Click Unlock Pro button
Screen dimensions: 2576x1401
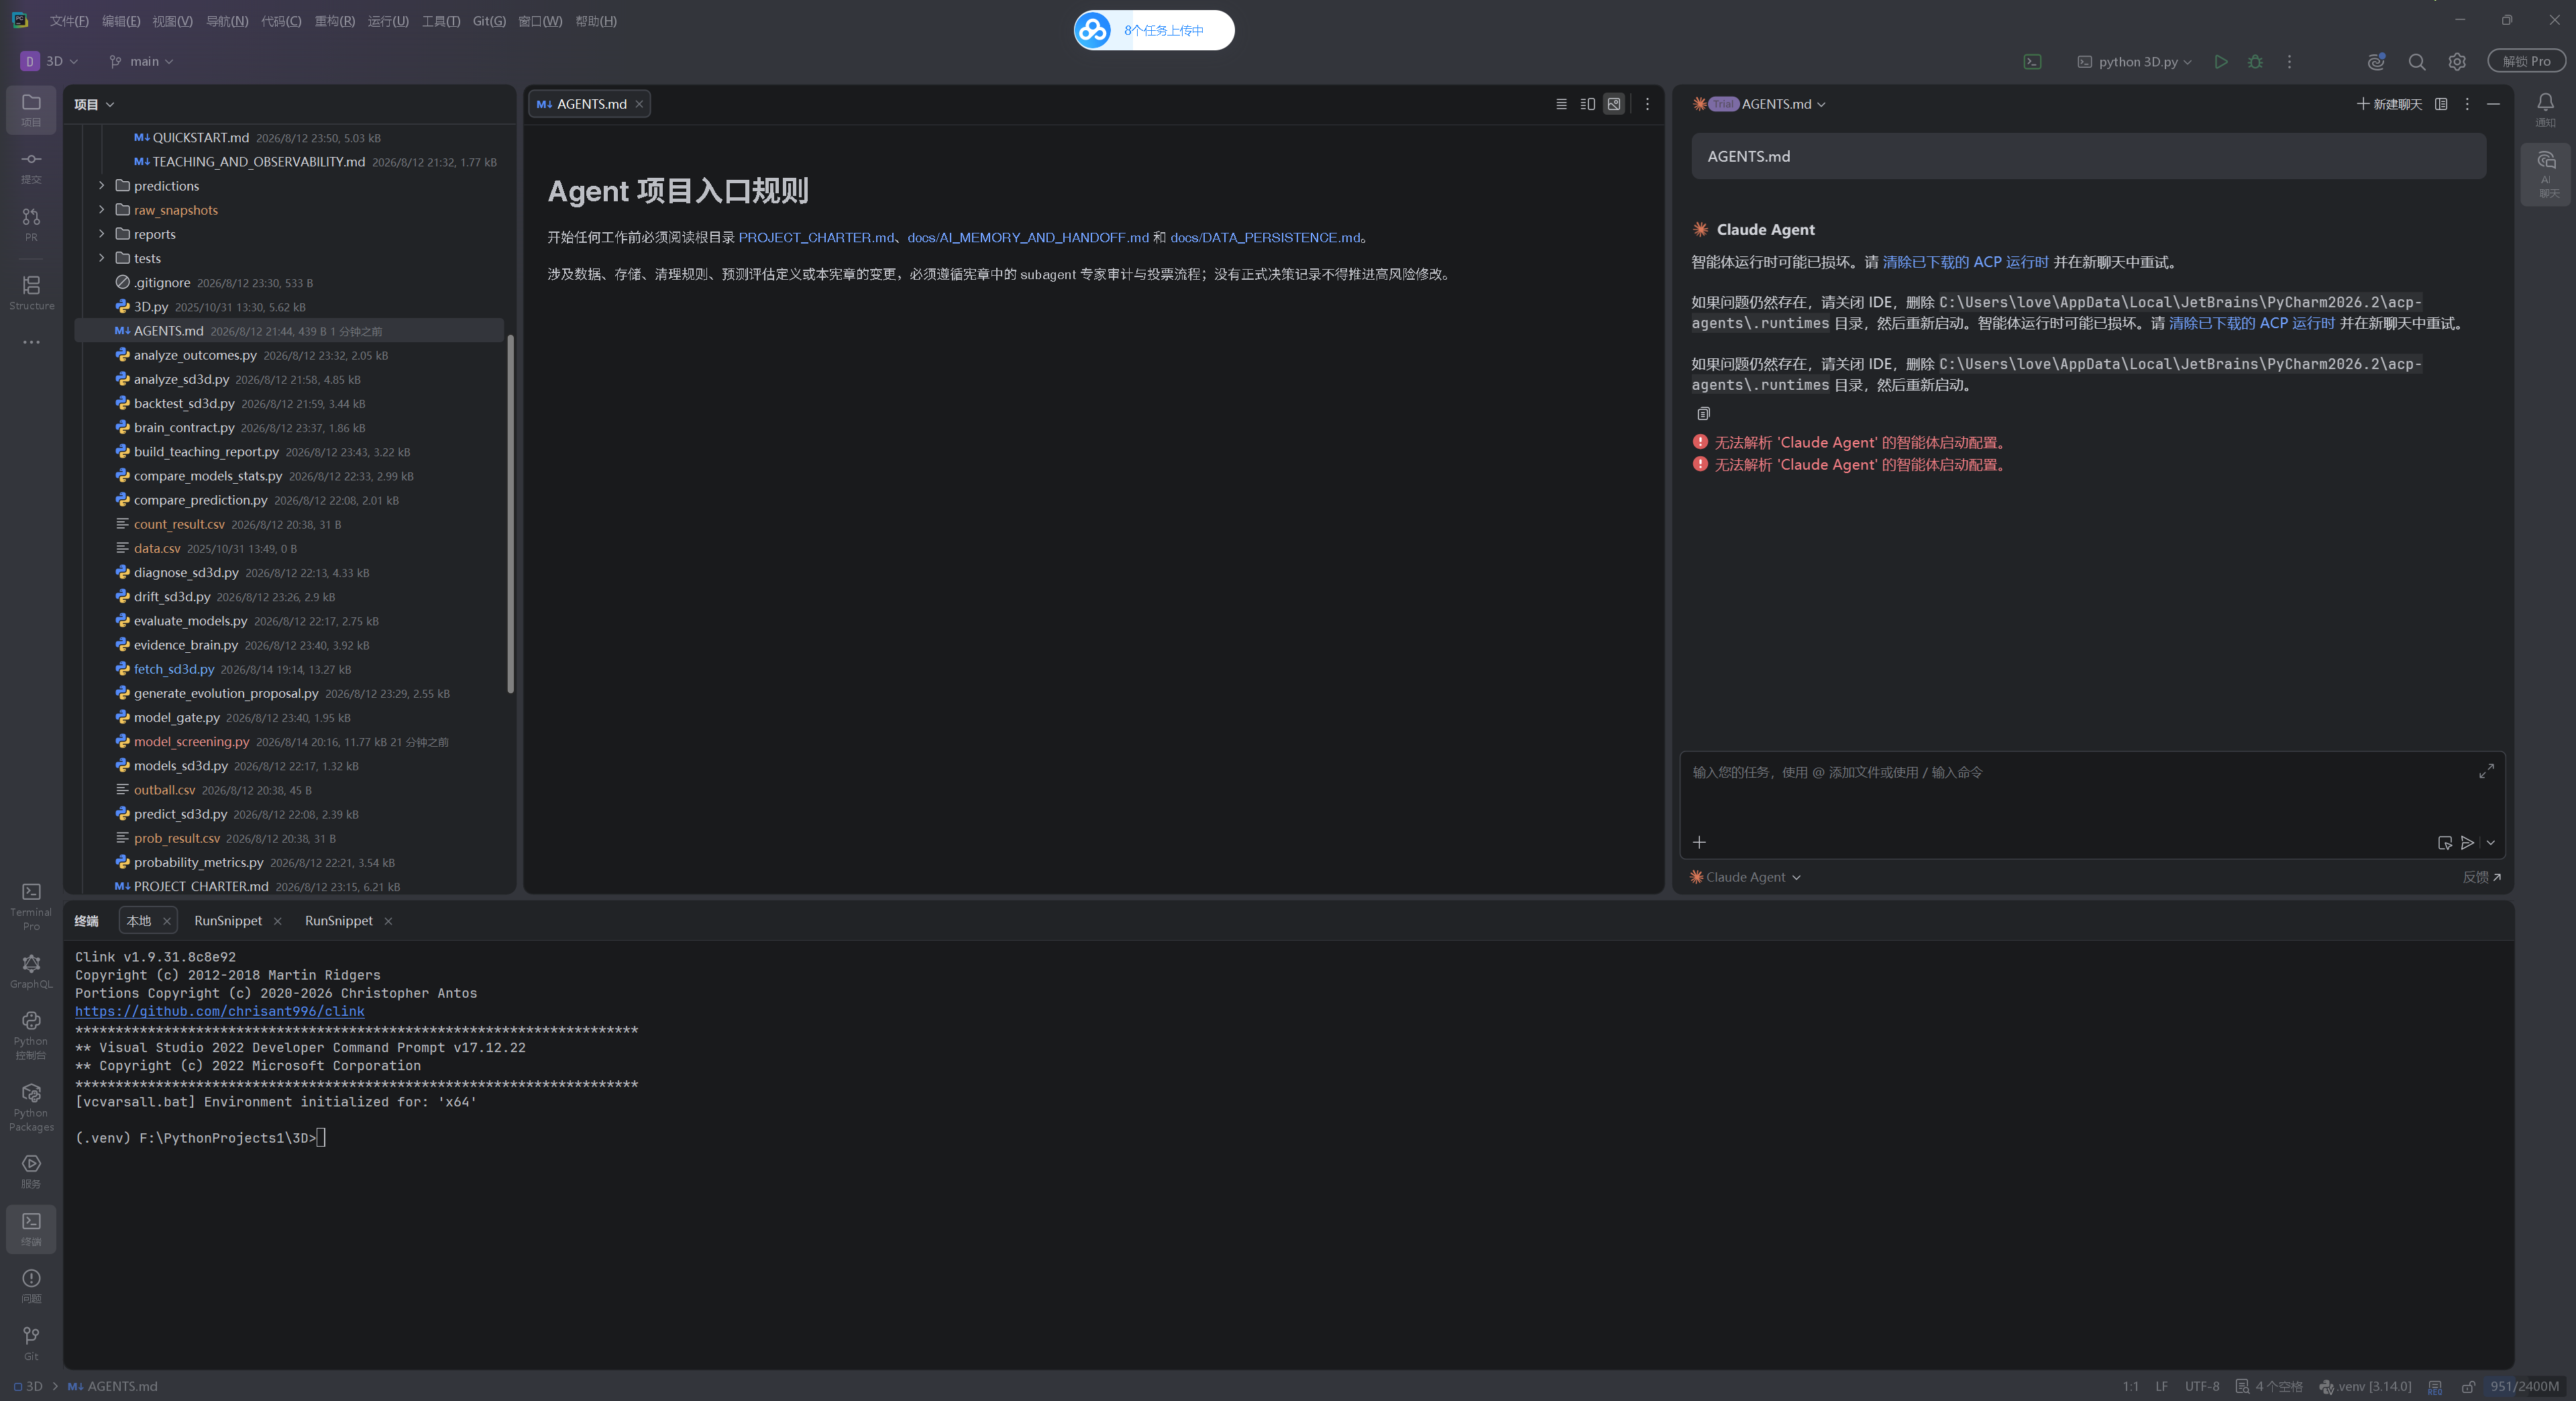2526,61
